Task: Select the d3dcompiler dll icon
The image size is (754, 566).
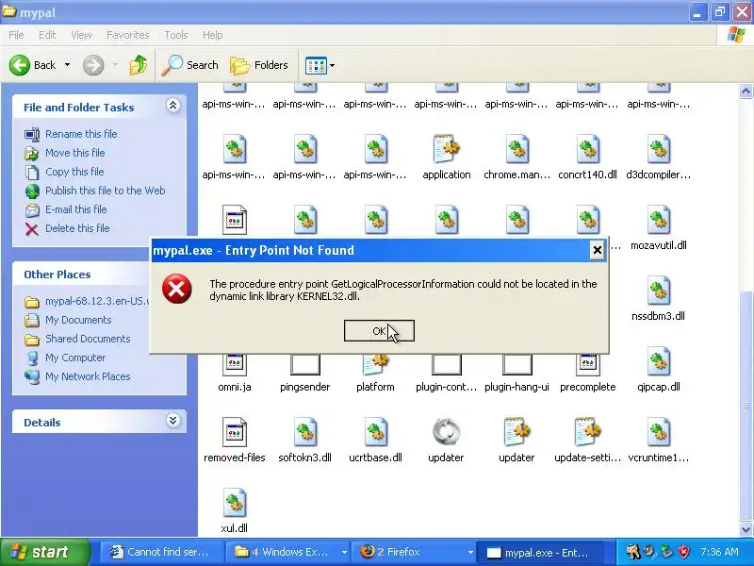Action: click(x=658, y=149)
